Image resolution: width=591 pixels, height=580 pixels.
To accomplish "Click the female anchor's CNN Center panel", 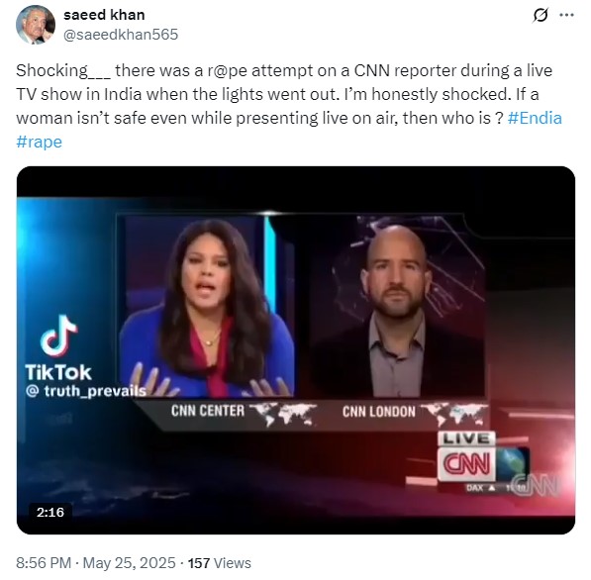I will (206, 306).
